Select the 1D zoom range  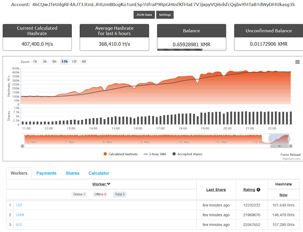coord(74,61)
